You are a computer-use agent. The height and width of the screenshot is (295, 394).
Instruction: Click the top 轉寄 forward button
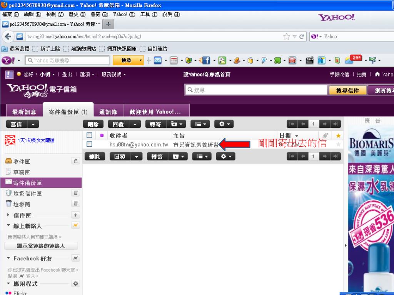pyautogui.click(x=156, y=124)
